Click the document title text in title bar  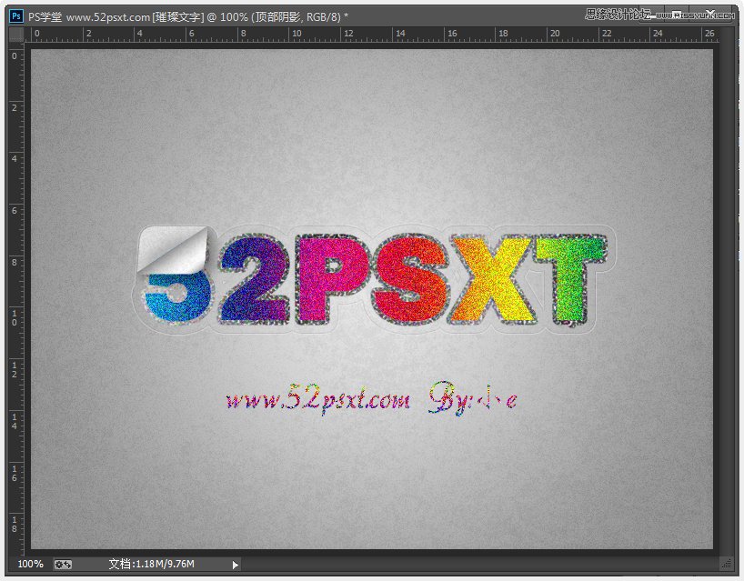coord(188,17)
